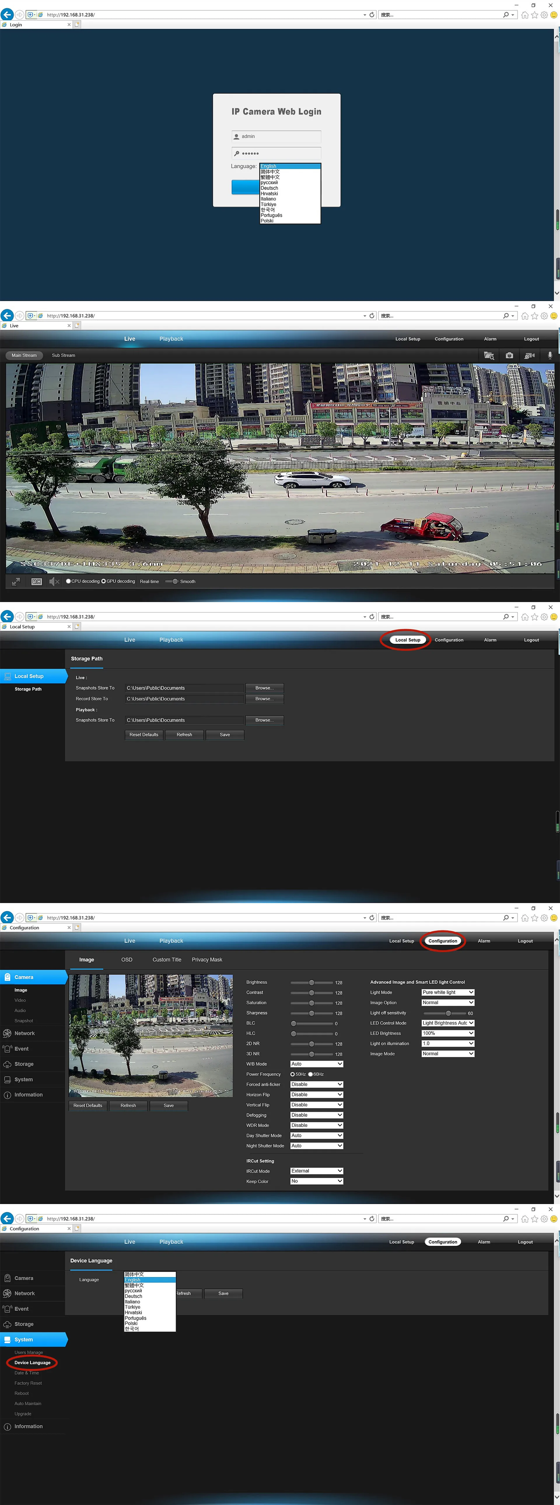This screenshot has width=560, height=1505.
Task: Click the snapshot camera icon in live view
Action: 509,355
